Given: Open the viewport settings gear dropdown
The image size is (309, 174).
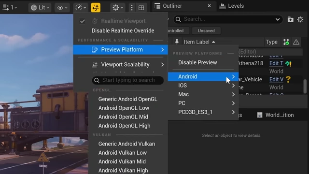Looking at the screenshot, I should pos(118,8).
